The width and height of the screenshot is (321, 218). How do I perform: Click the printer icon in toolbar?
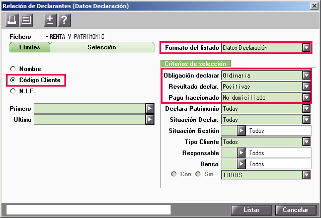pos(11,20)
